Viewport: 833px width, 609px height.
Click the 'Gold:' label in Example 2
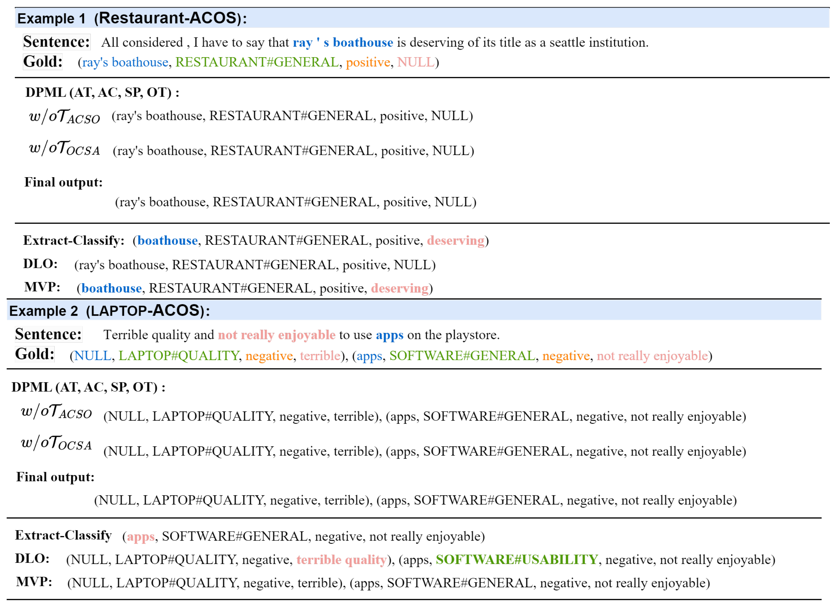coord(35,354)
